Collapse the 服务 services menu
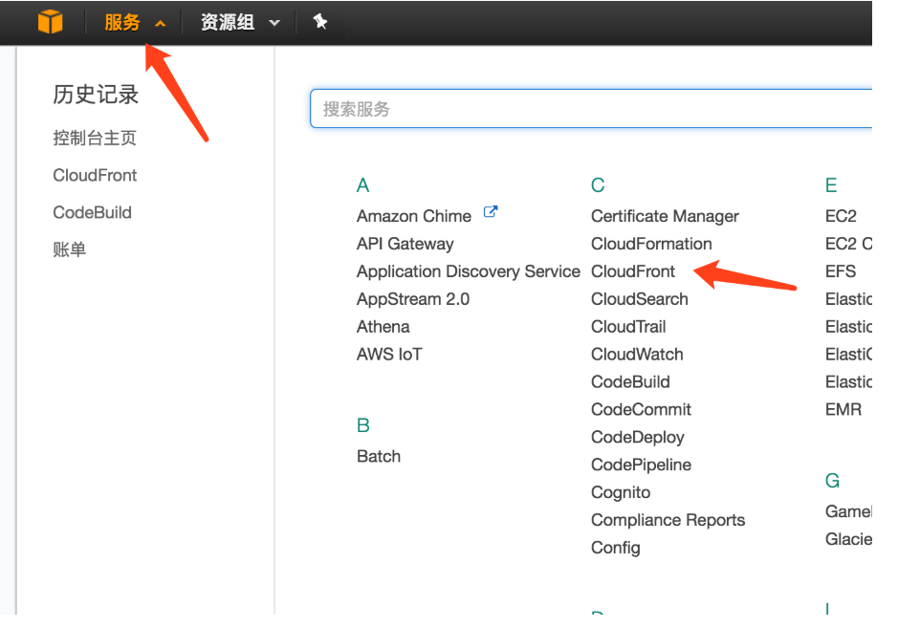 tap(135, 22)
